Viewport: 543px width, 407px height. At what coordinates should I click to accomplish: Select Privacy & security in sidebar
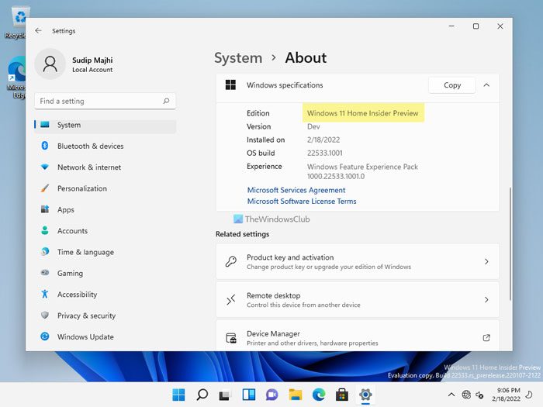pyautogui.click(x=86, y=316)
